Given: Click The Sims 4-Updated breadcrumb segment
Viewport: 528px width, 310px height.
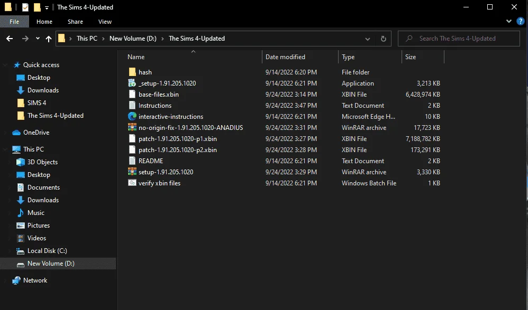Looking at the screenshot, I should click(x=197, y=39).
